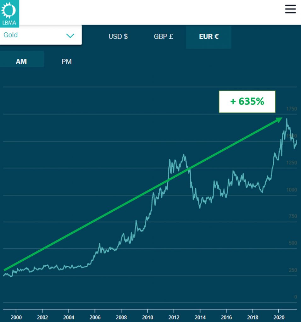Click the 2010 year axis label
This screenshot has width=301, height=322.
148,317
